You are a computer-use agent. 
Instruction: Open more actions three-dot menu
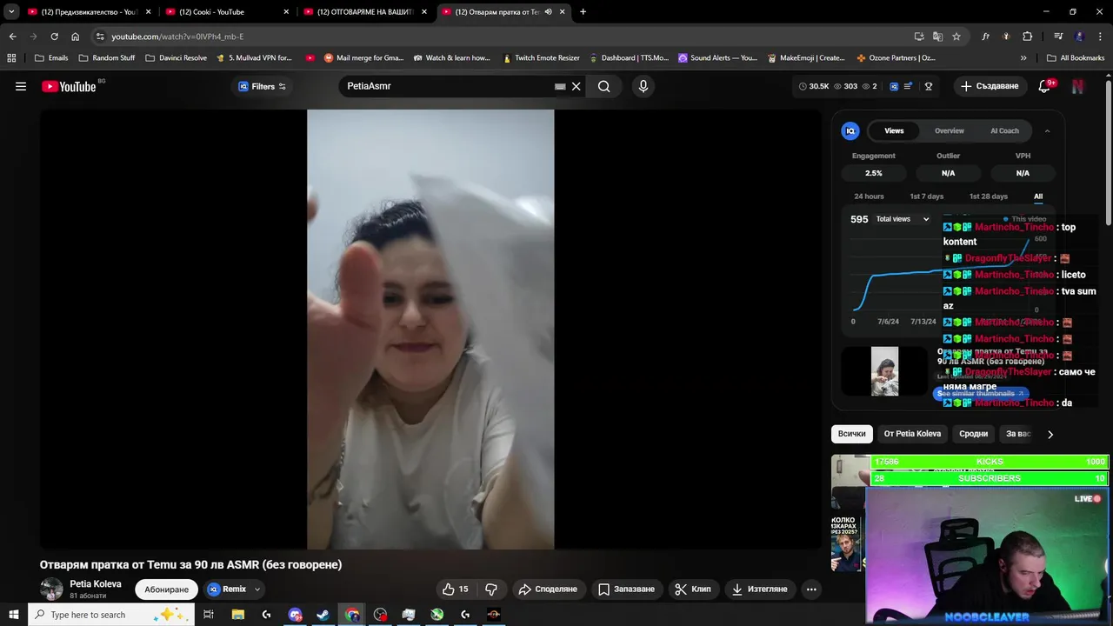[811, 589]
